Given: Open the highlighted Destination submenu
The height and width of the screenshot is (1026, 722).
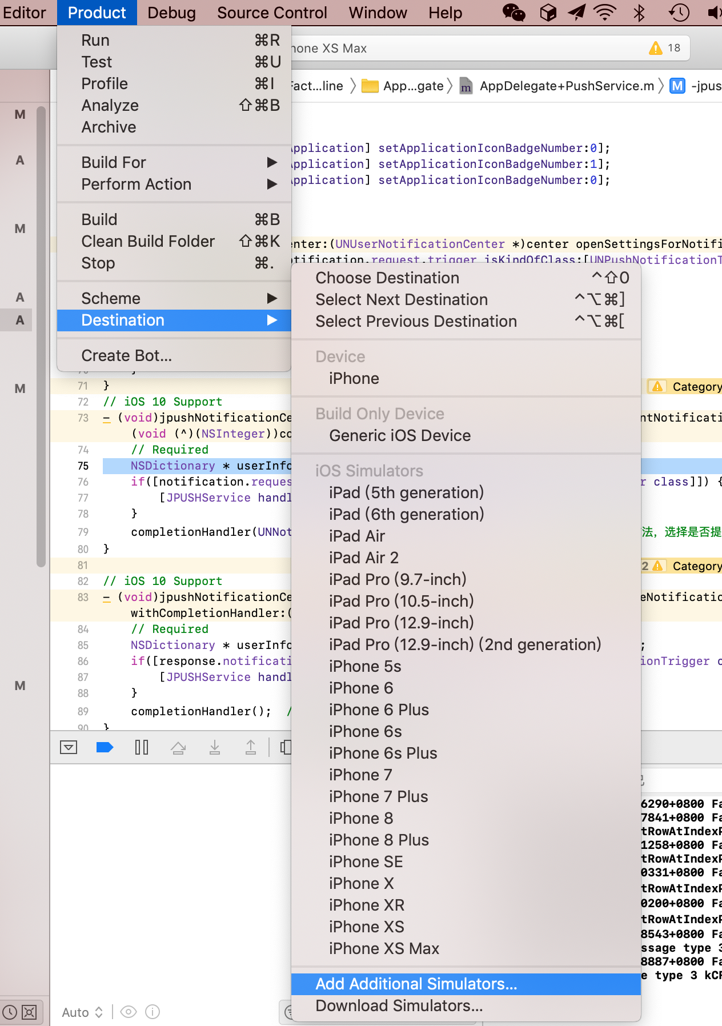Looking at the screenshot, I should pos(174,320).
